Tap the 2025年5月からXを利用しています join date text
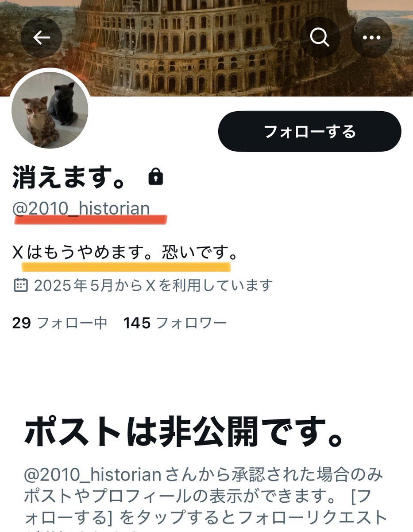This screenshot has height=532, width=413. [x=153, y=285]
